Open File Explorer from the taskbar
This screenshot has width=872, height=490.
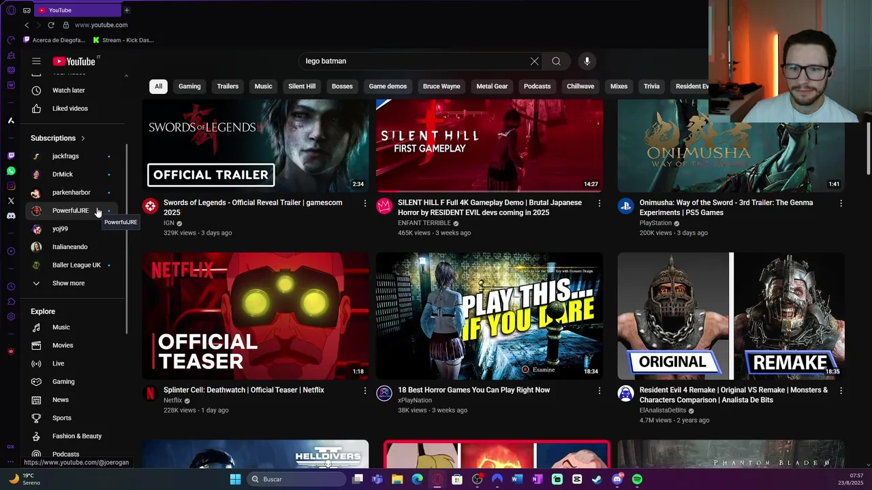pyautogui.click(x=397, y=479)
